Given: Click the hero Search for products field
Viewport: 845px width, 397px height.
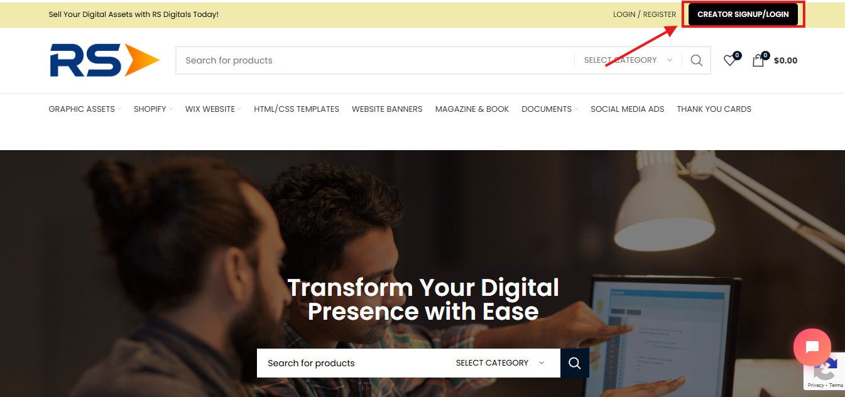Looking at the screenshot, I should coord(352,363).
